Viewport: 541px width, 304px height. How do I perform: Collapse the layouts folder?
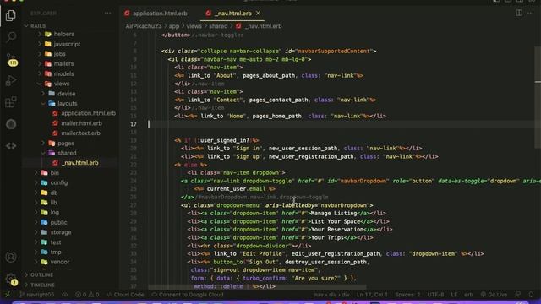[x=68, y=103]
